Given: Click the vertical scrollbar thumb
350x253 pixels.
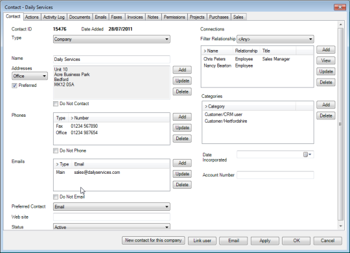Looking at the screenshot, I should pos(341,124).
